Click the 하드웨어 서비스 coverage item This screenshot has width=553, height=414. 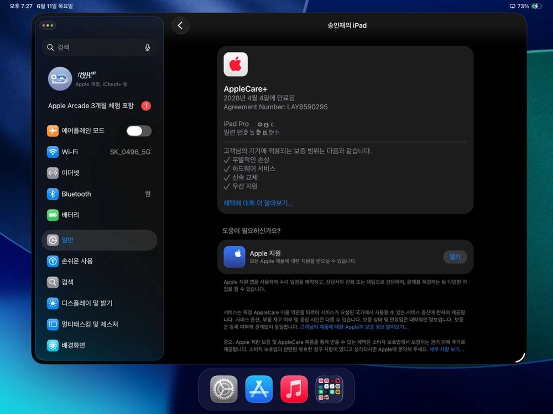pos(254,168)
